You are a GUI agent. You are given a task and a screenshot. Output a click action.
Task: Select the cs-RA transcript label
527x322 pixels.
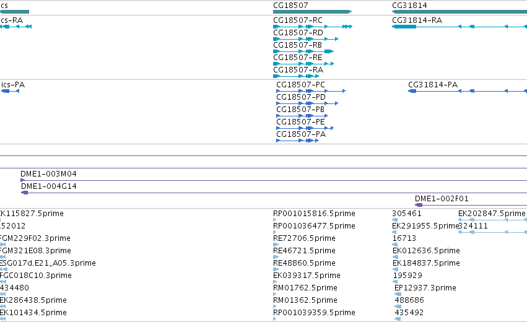12,20
